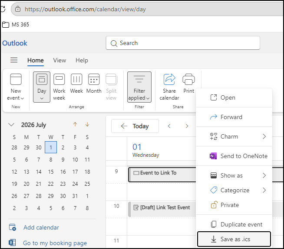This screenshot has height=249, width=284.
Task: Switch to Day view
Action: tap(42, 87)
